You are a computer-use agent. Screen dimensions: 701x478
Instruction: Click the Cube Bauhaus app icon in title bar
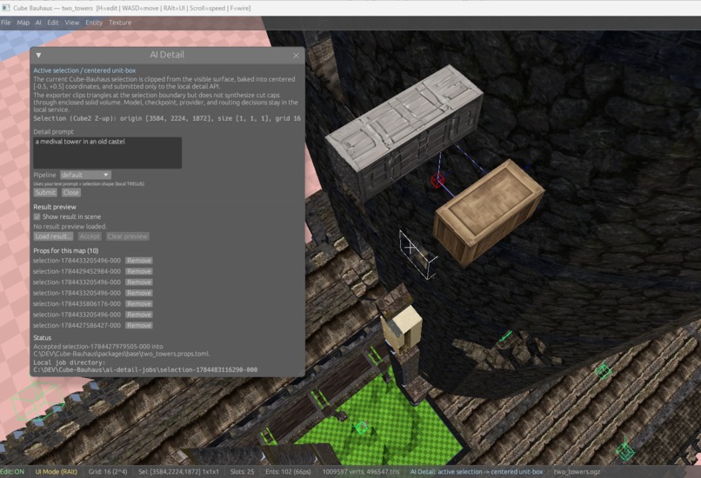[5, 8]
